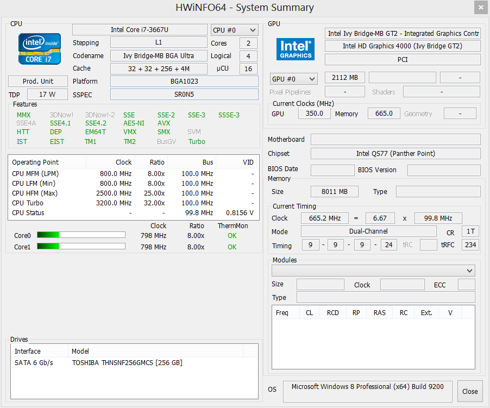Viewport: 490px width, 408px height.
Task: Click the Model column header in Drives
Action: (80, 351)
